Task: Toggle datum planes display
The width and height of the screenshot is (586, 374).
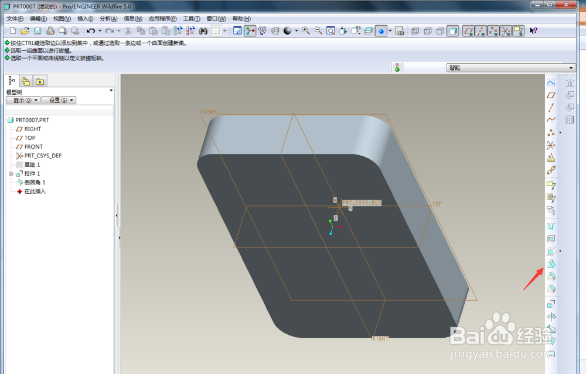Action: pyautogui.click(x=468, y=31)
